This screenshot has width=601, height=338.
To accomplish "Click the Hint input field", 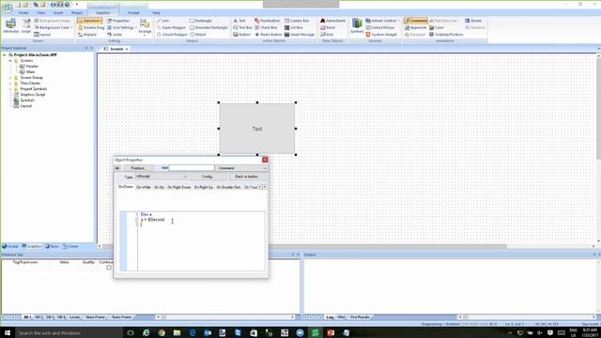I will pyautogui.click(x=192, y=168).
